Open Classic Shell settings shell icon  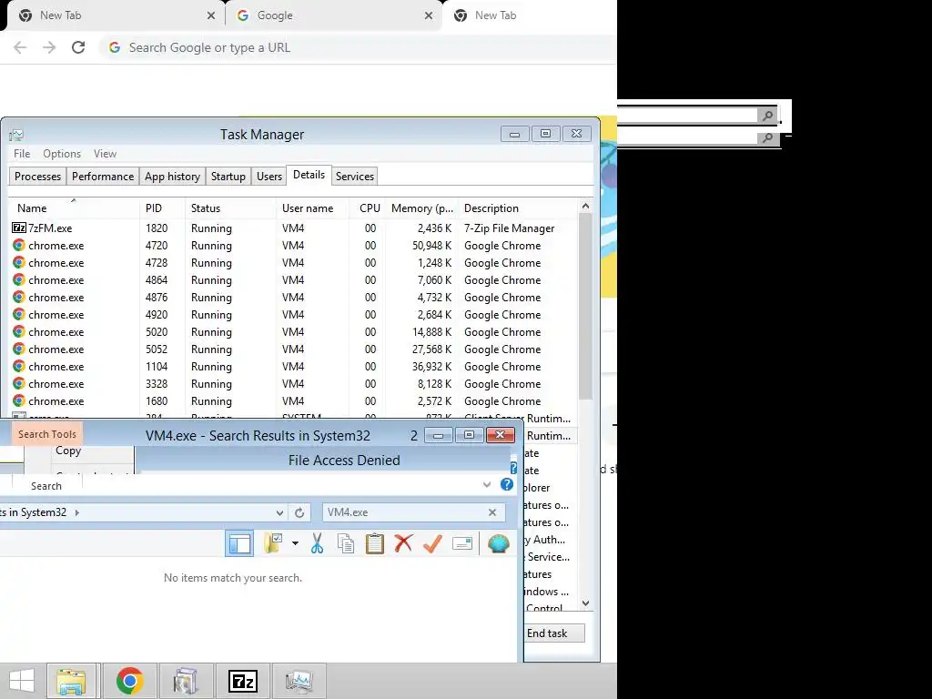(498, 543)
